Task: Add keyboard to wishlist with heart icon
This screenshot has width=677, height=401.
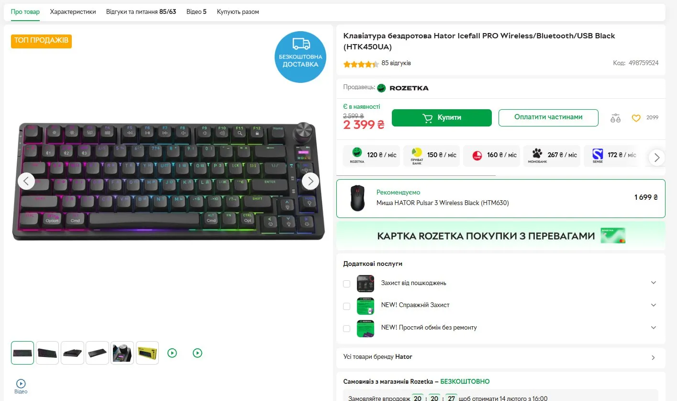Action: pyautogui.click(x=636, y=118)
